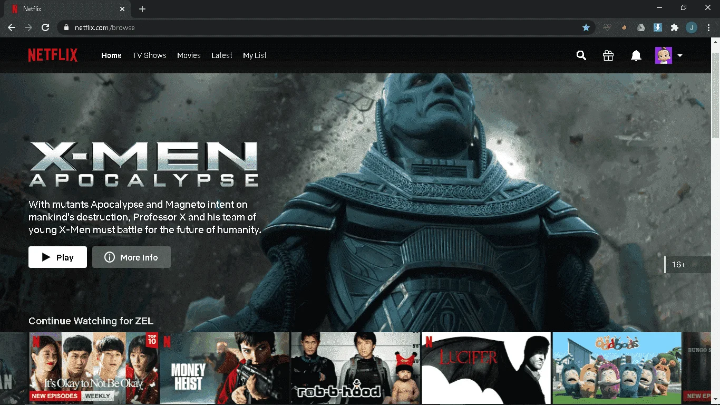Go back with browser back arrow

(12, 27)
